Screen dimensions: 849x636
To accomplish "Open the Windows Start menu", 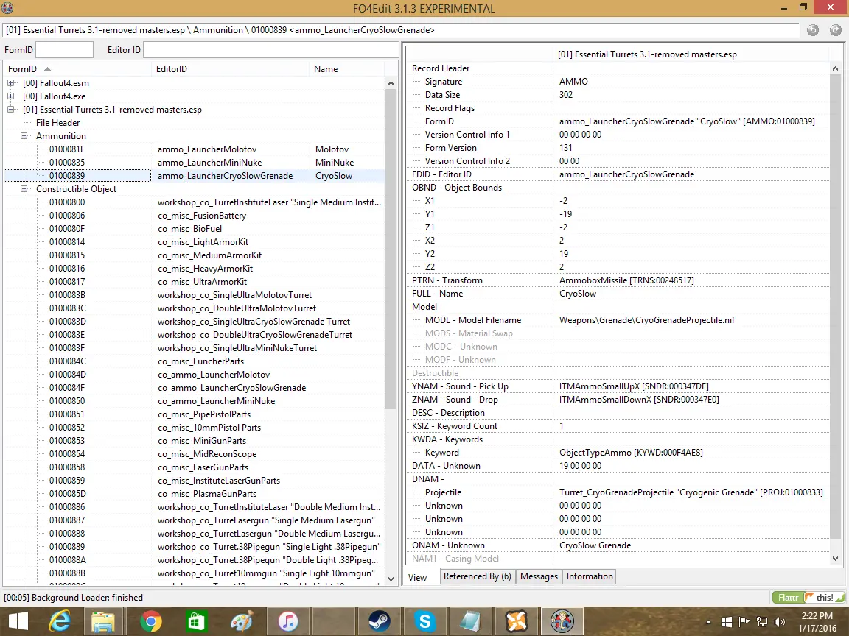I will coord(18,621).
